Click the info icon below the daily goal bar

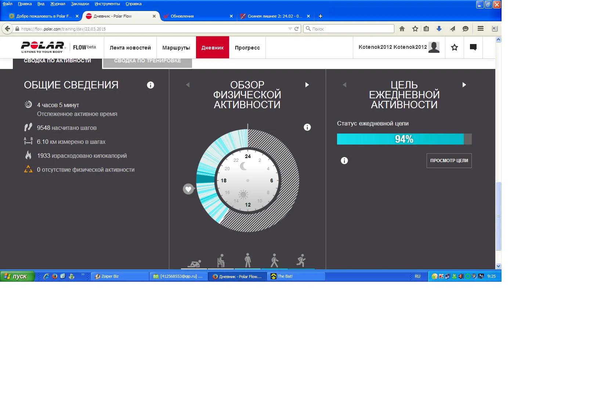[344, 161]
